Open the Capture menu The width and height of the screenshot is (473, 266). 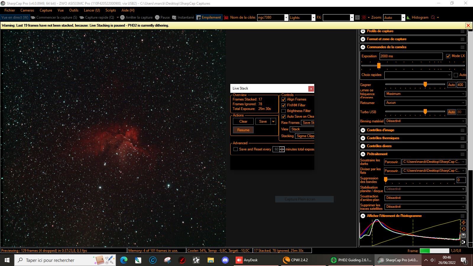[46, 10]
